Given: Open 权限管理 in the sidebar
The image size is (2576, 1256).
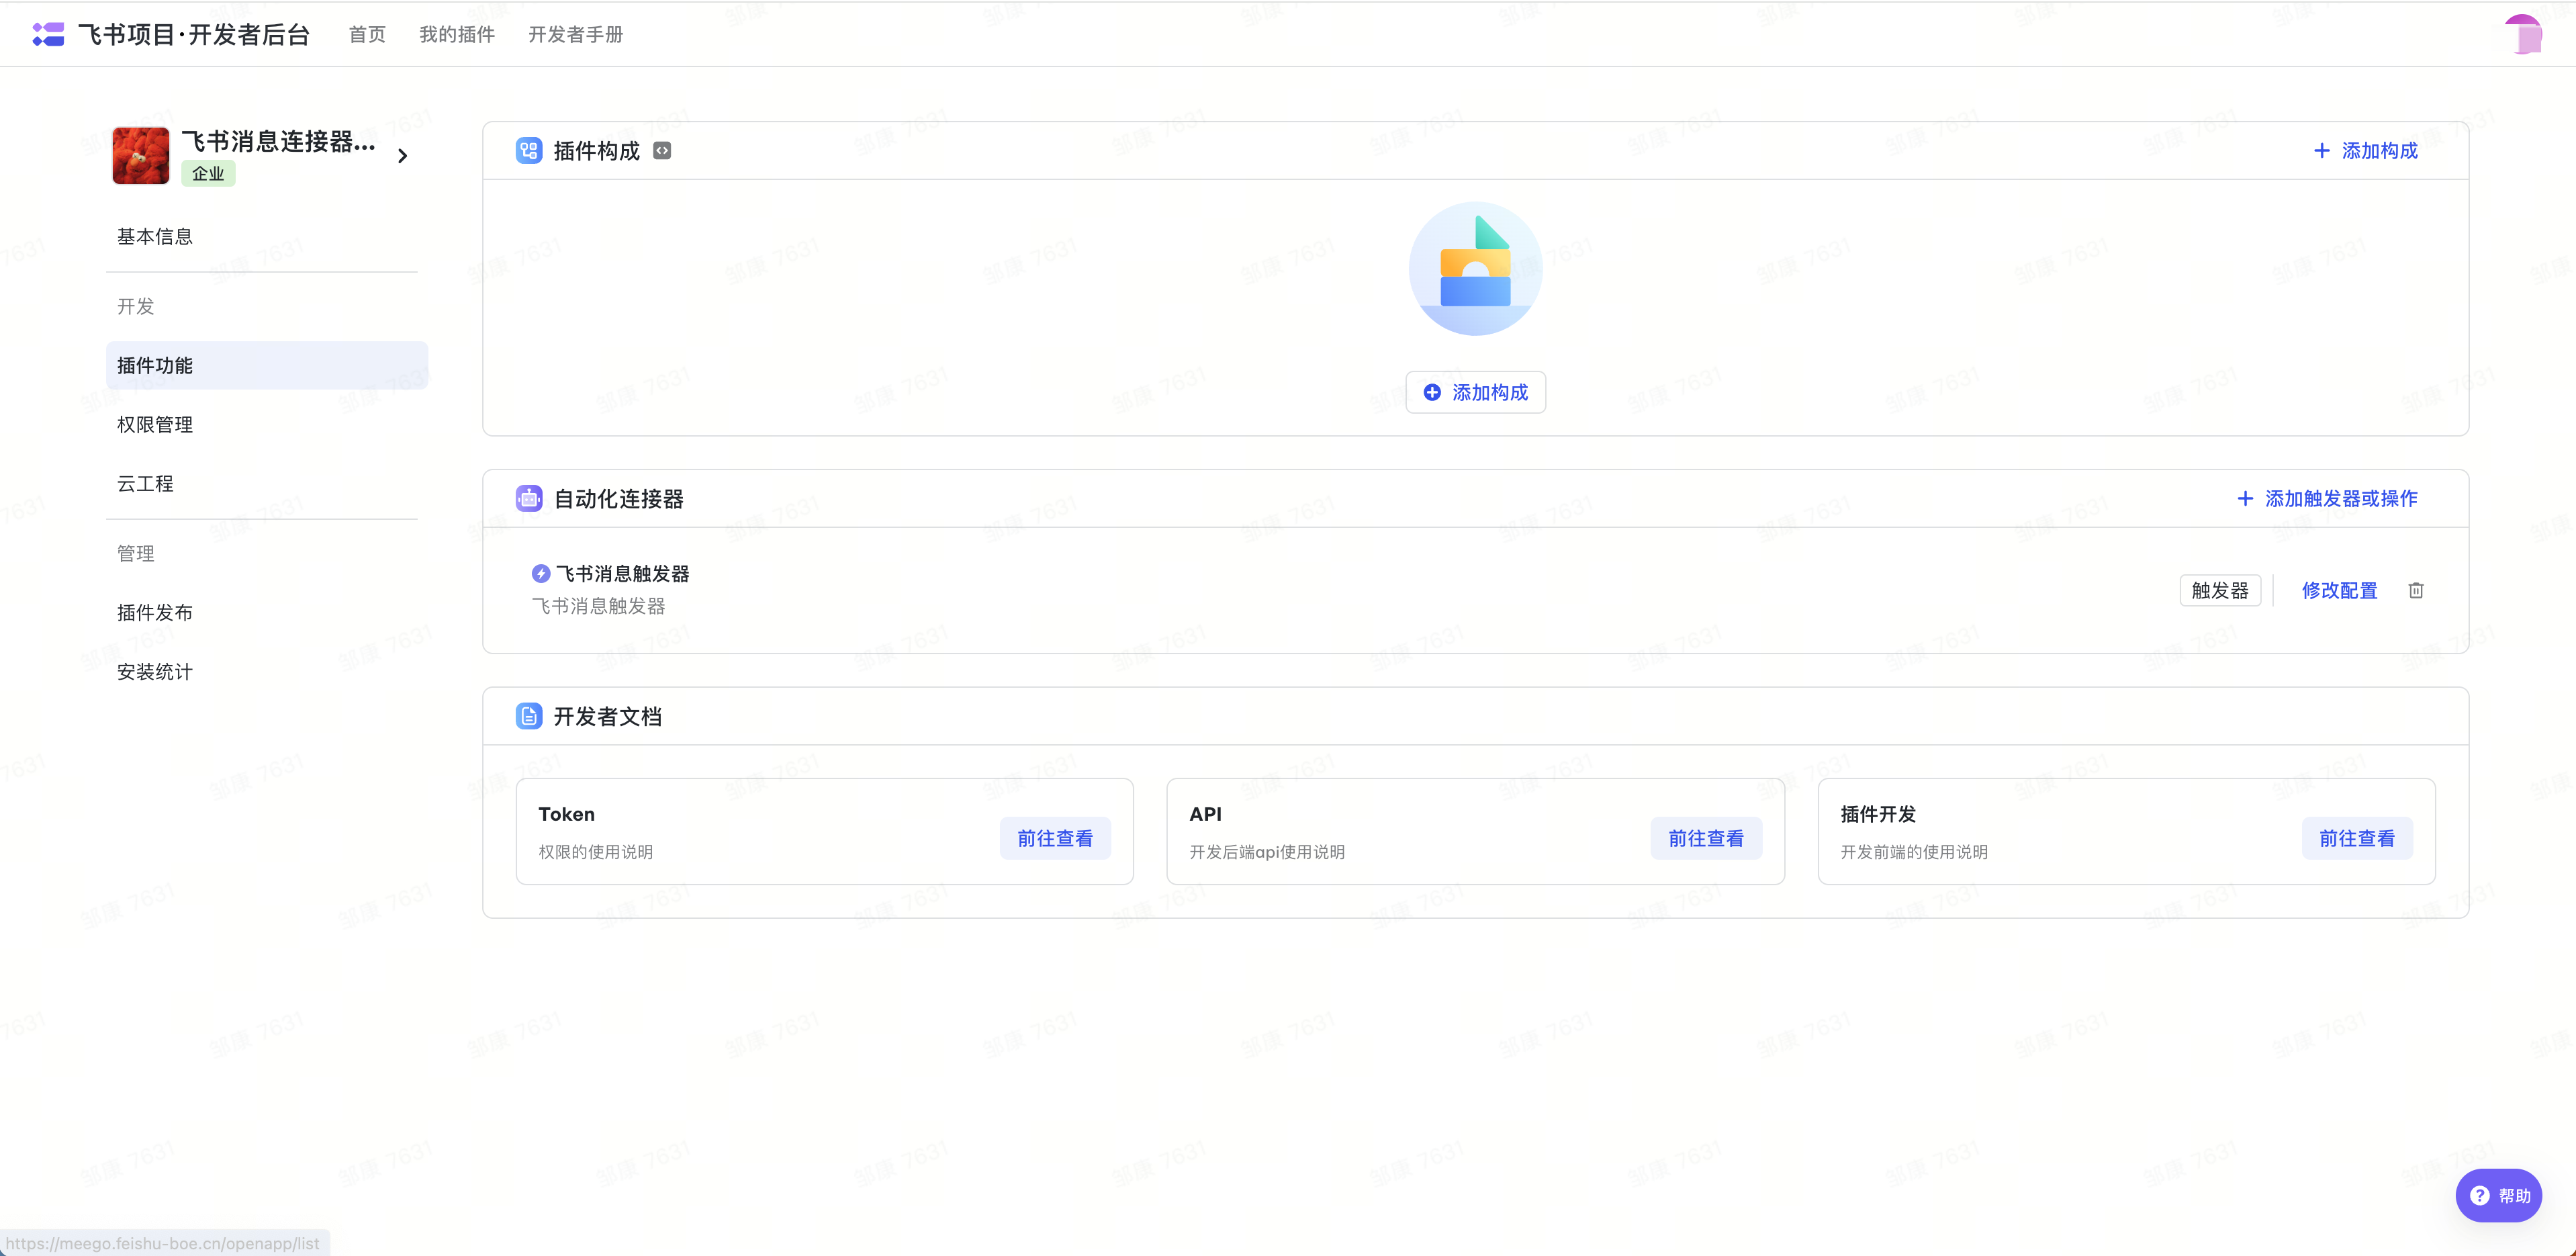Looking at the screenshot, I should [155, 425].
